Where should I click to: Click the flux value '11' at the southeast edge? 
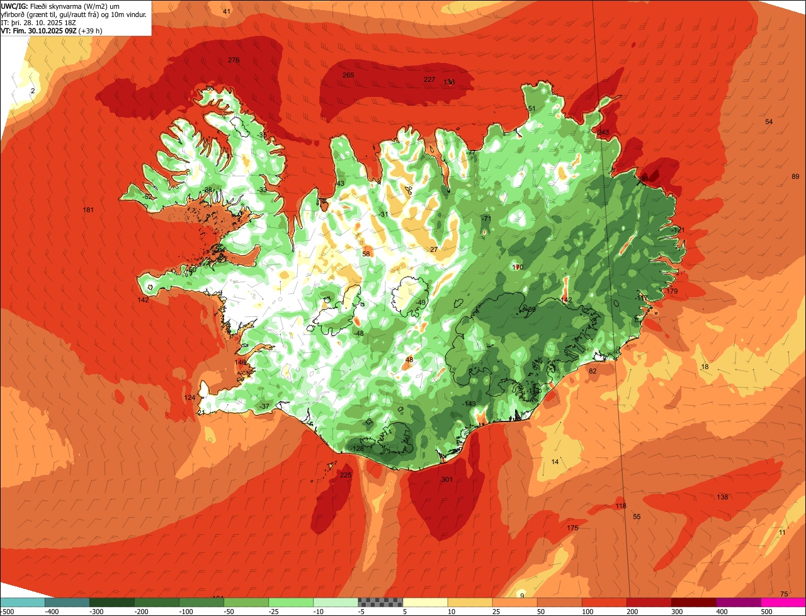pyautogui.click(x=782, y=532)
